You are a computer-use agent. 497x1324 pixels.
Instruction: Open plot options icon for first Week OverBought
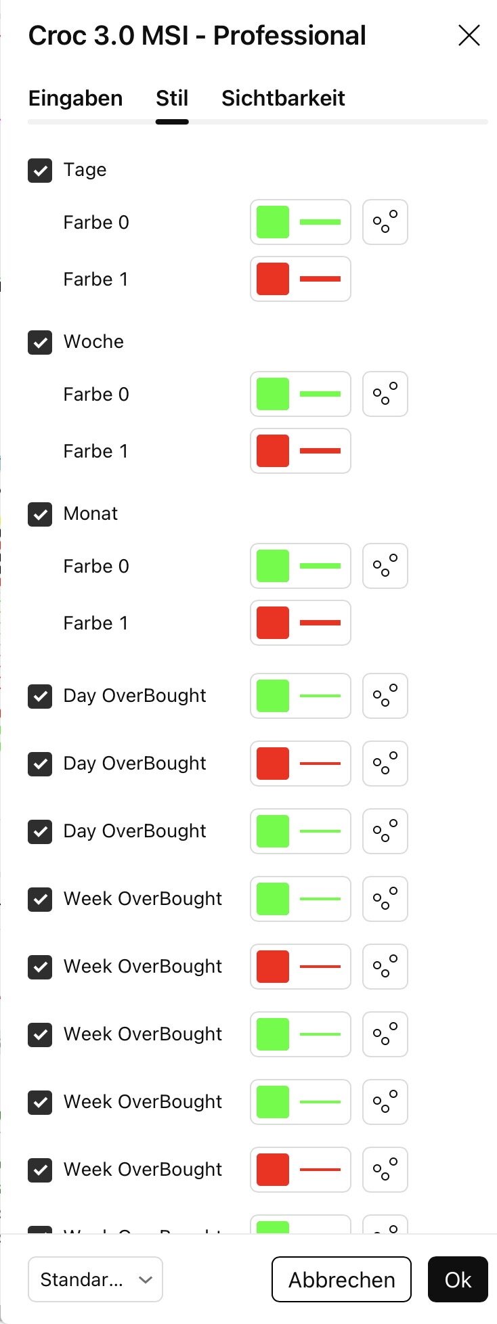(x=385, y=899)
